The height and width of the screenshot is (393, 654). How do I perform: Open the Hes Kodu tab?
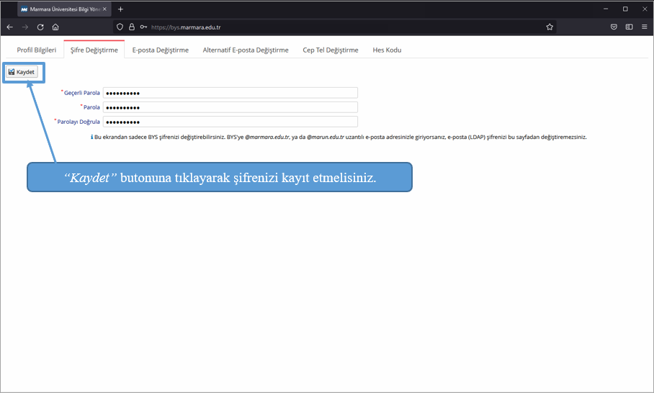[x=387, y=50]
